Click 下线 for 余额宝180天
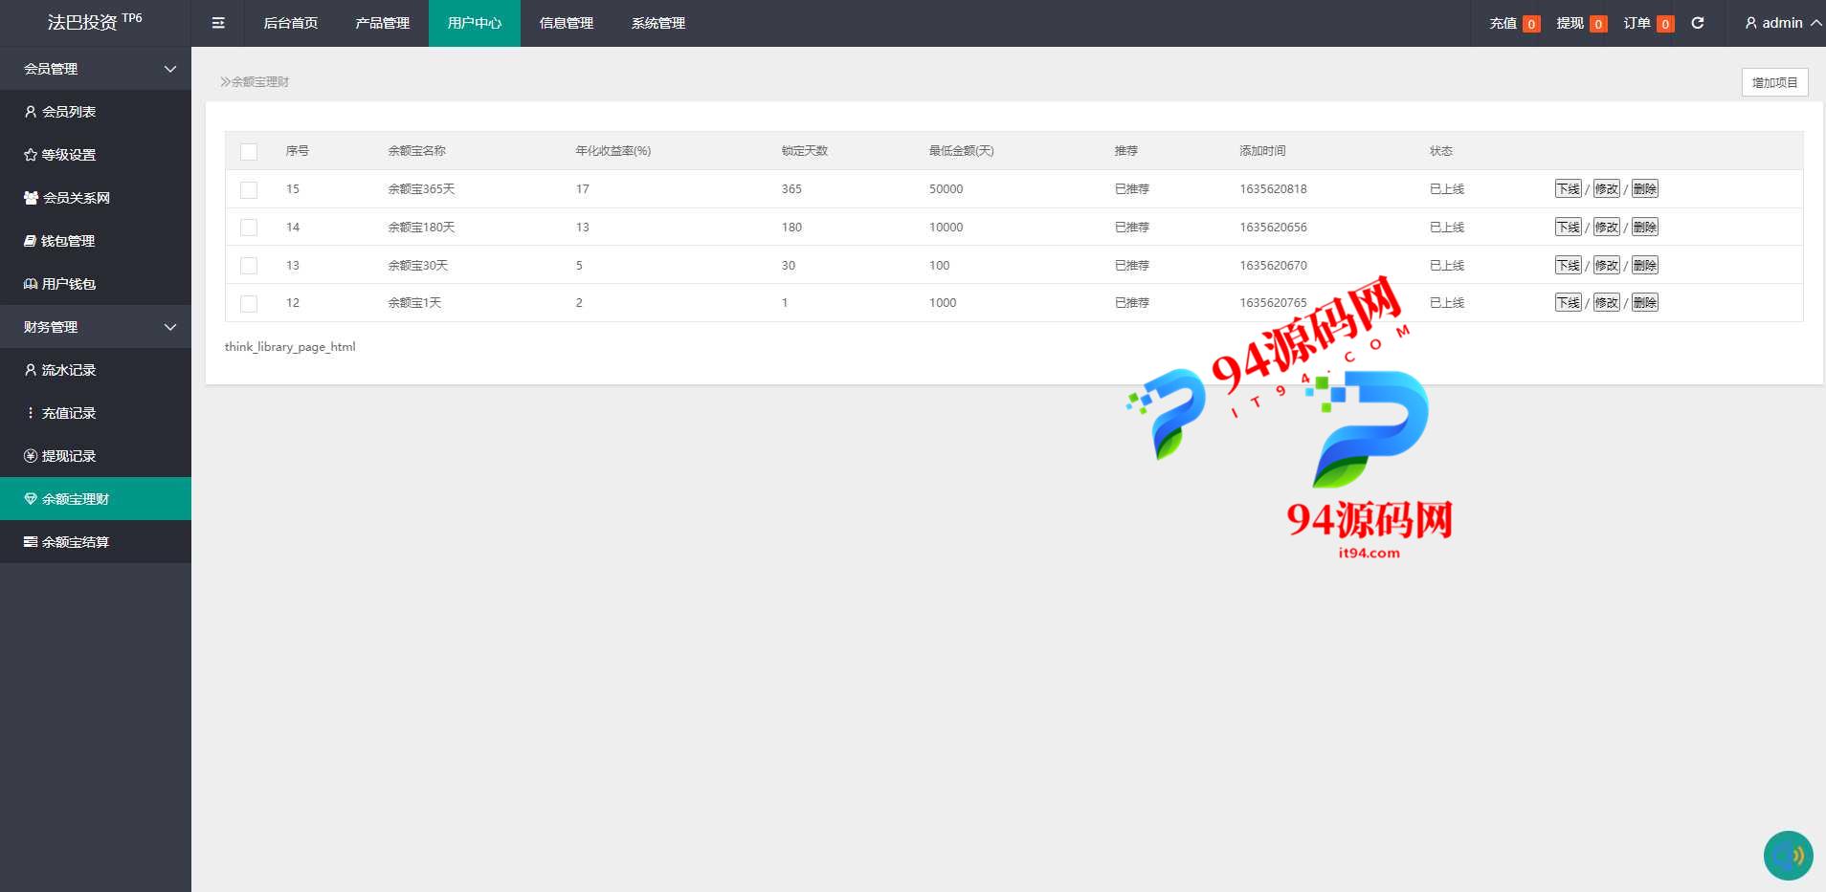Viewport: 1826px width, 892px height. point(1568,228)
